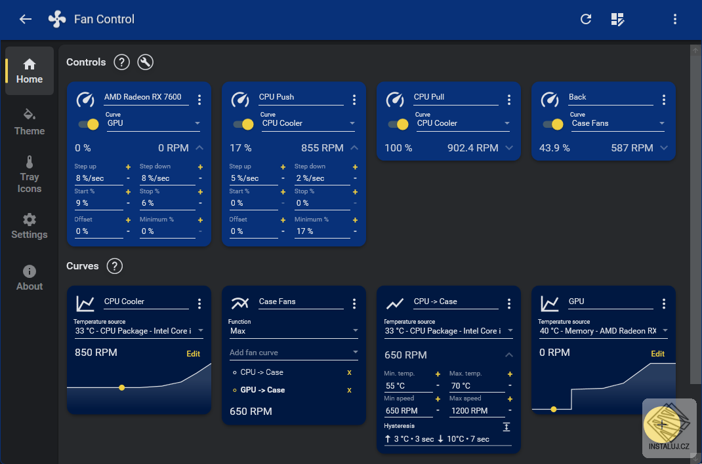The height and width of the screenshot is (464, 702).
Task: Open GPU curve temperature source dropdown
Action: (603, 331)
